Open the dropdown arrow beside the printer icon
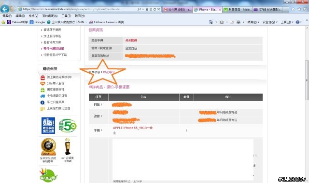Viewport: 309px width, 183px height. (243, 22)
